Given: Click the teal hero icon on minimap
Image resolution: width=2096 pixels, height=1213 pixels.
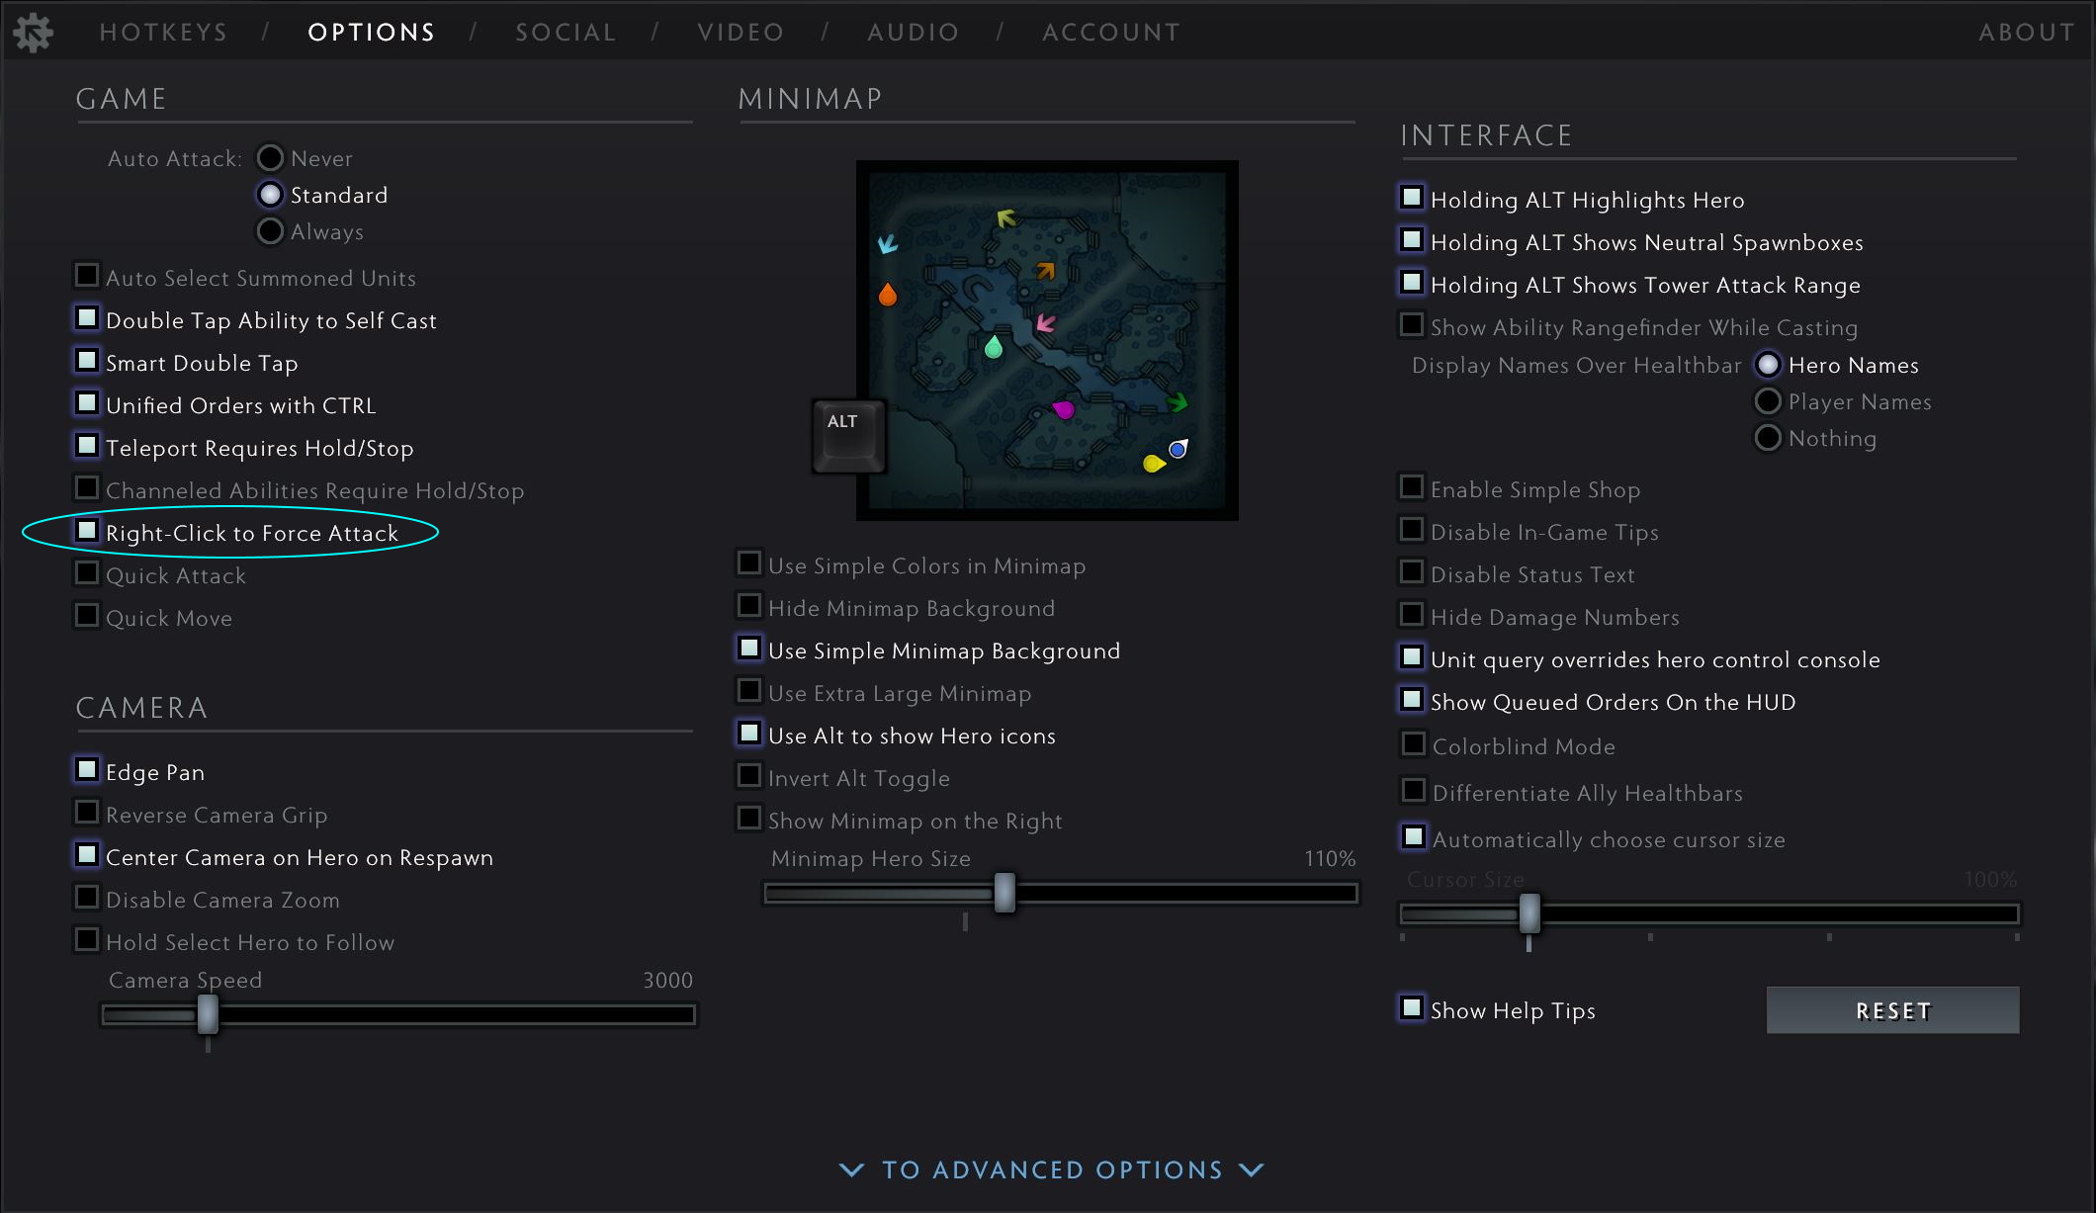Looking at the screenshot, I should [994, 347].
